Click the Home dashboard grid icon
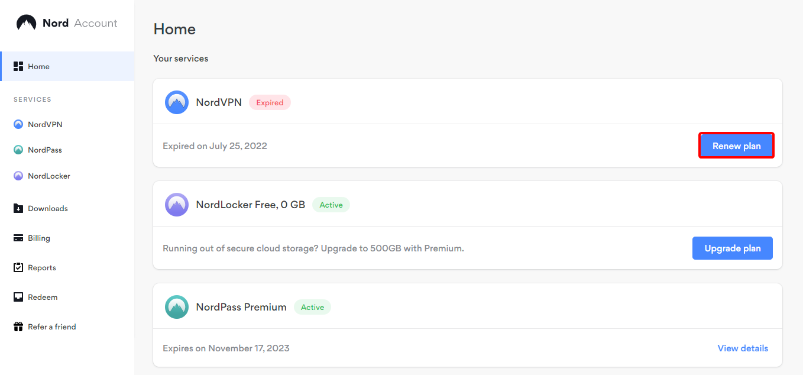Viewport: 803px width, 375px height. point(18,66)
